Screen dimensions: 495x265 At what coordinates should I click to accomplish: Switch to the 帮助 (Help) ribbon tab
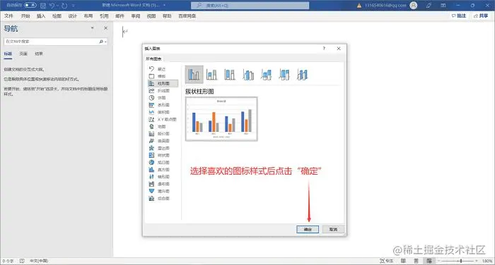click(x=167, y=16)
